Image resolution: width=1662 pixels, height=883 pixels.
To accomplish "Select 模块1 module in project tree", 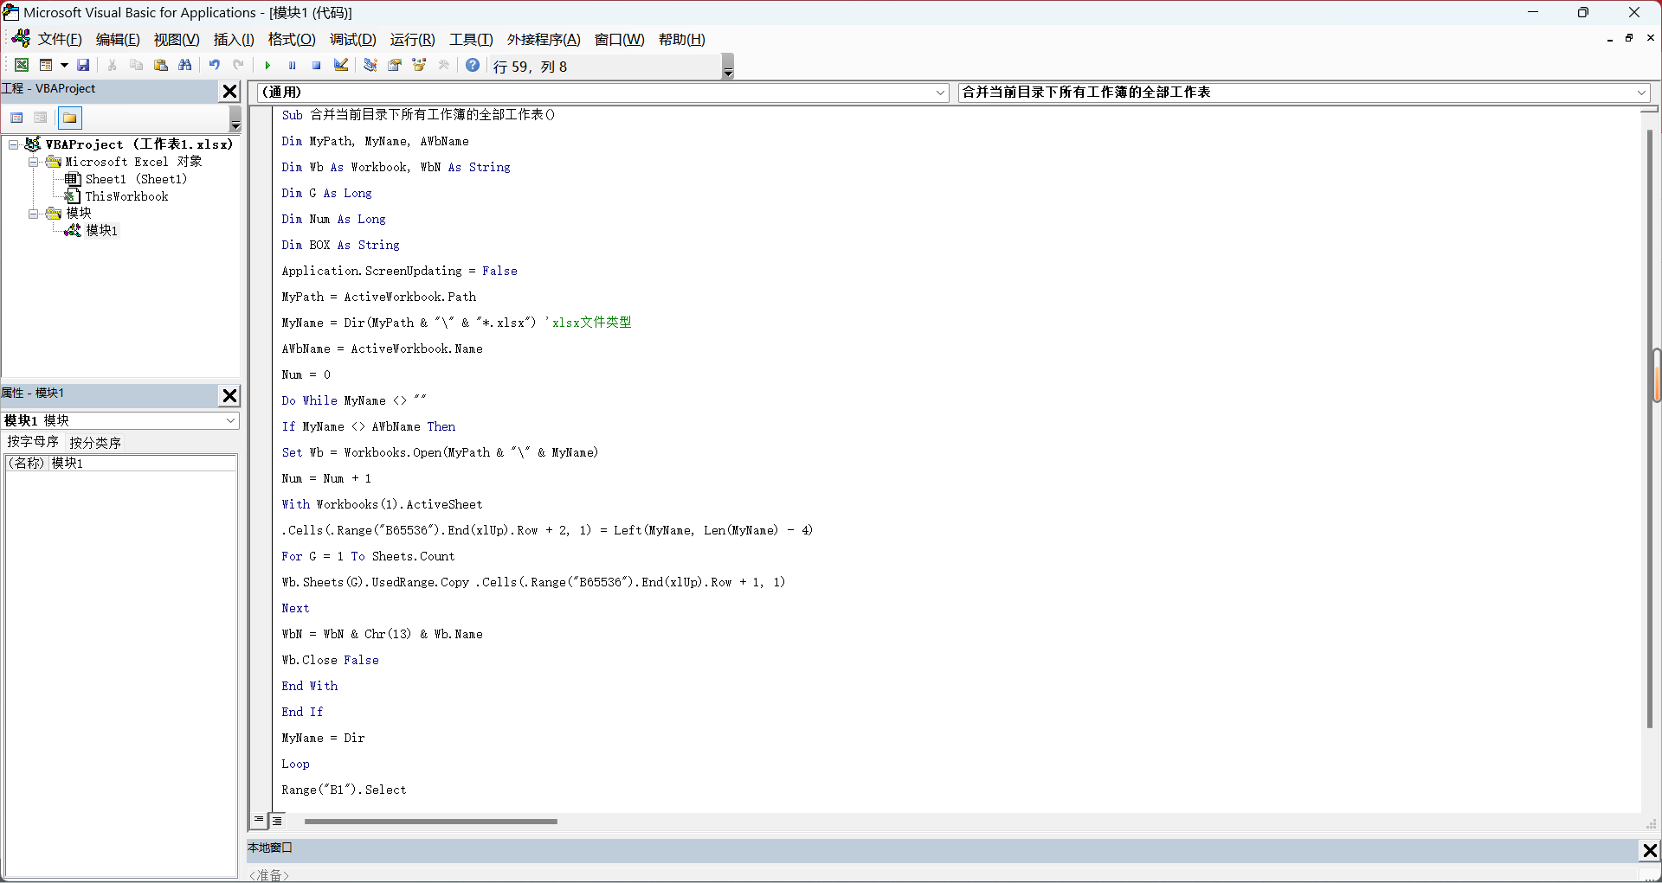I will click(x=101, y=230).
